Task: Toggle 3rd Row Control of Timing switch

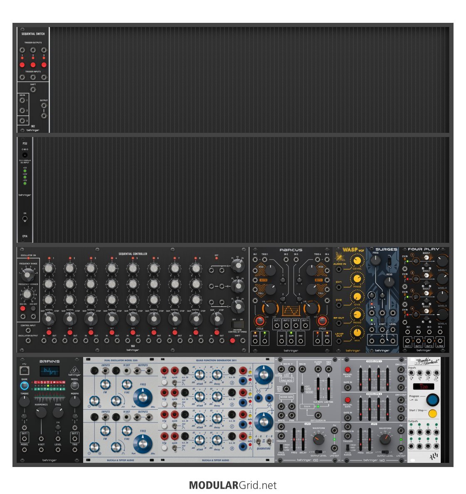Action: tap(237, 324)
